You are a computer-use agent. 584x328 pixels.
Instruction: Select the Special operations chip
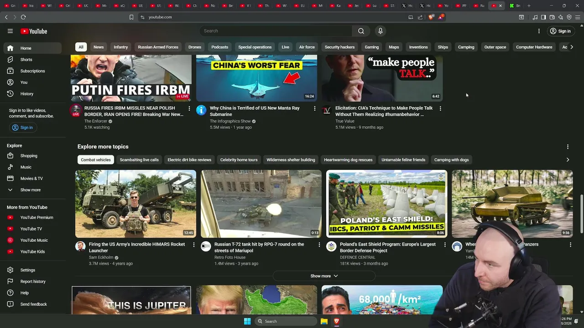(x=255, y=47)
